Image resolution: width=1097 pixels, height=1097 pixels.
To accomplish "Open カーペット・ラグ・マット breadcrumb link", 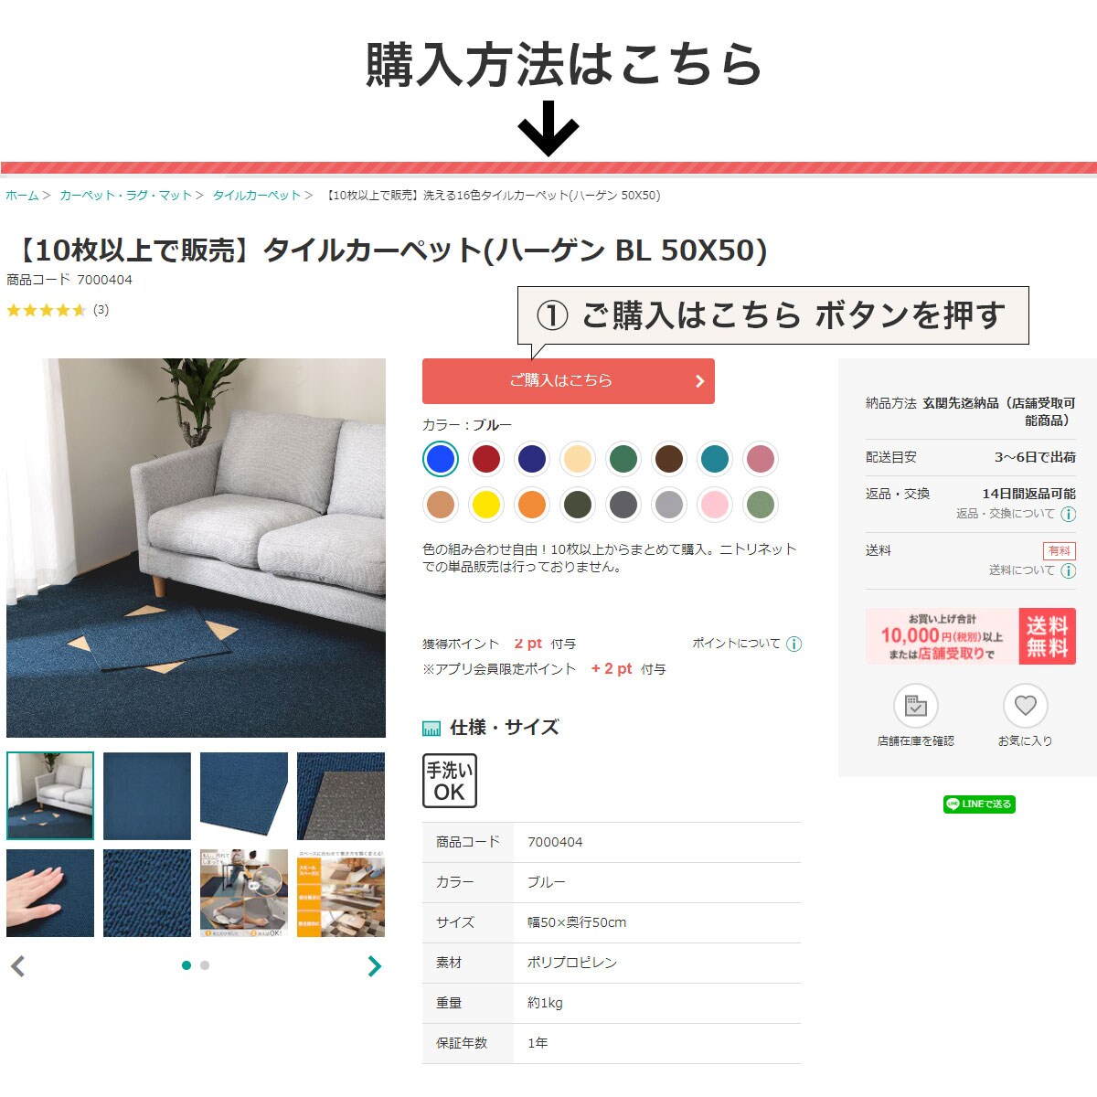I will (125, 196).
